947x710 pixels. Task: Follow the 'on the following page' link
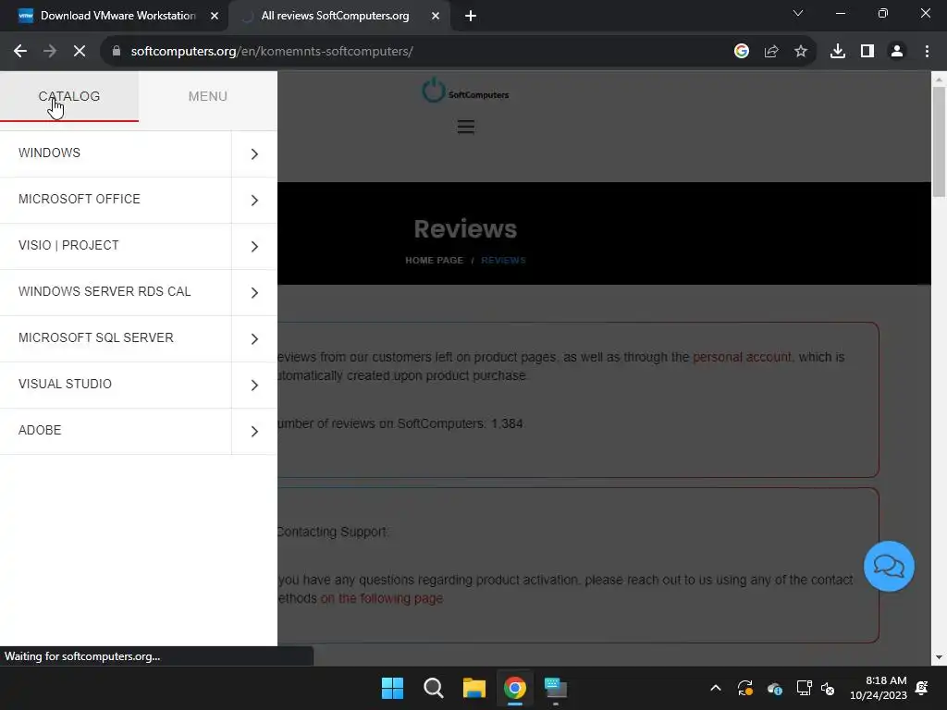382,598
